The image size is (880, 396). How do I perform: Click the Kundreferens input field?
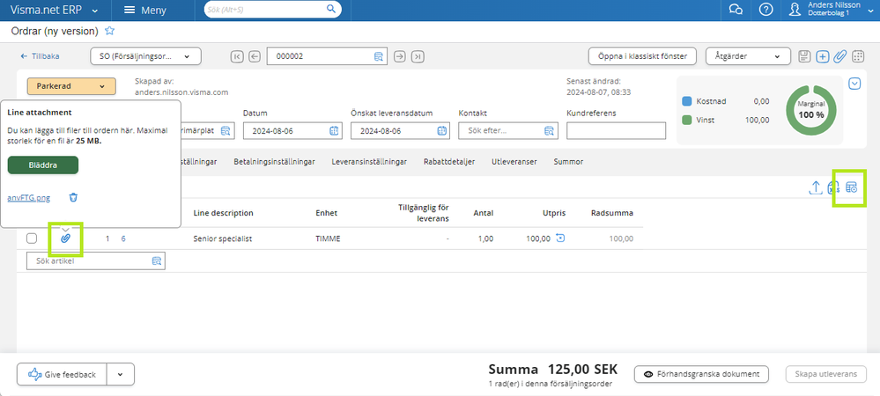[x=616, y=131]
